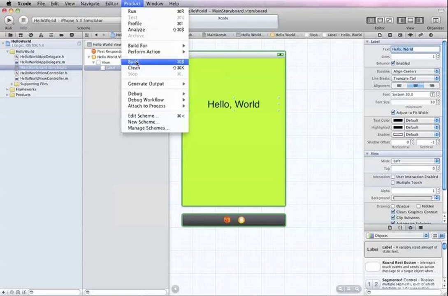Toggle the Utilities pane view button
This screenshot has height=296, width=448.
[x=419, y=20]
